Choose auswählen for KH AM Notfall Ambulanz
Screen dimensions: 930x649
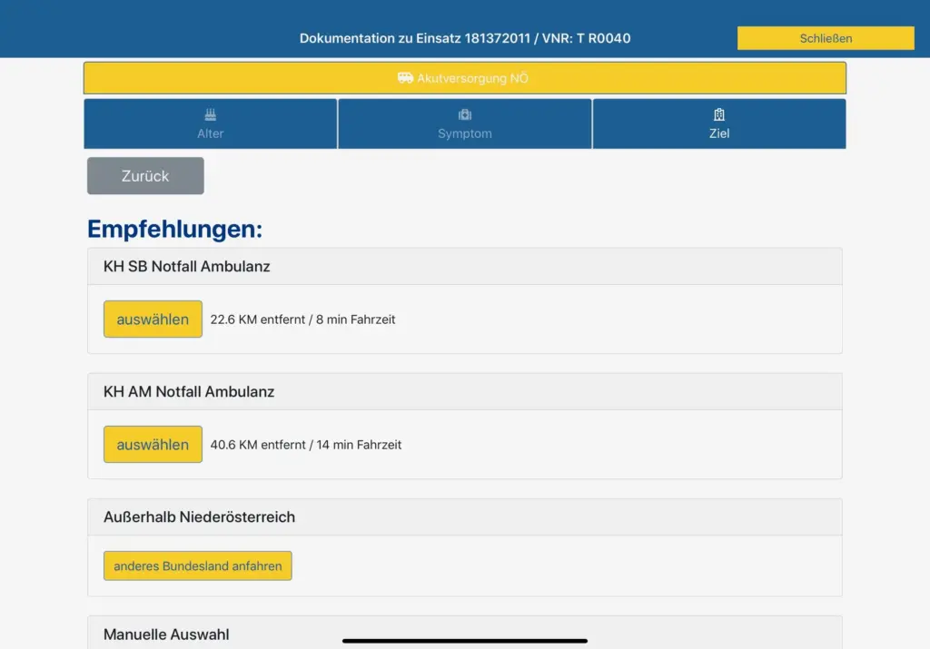pos(153,445)
